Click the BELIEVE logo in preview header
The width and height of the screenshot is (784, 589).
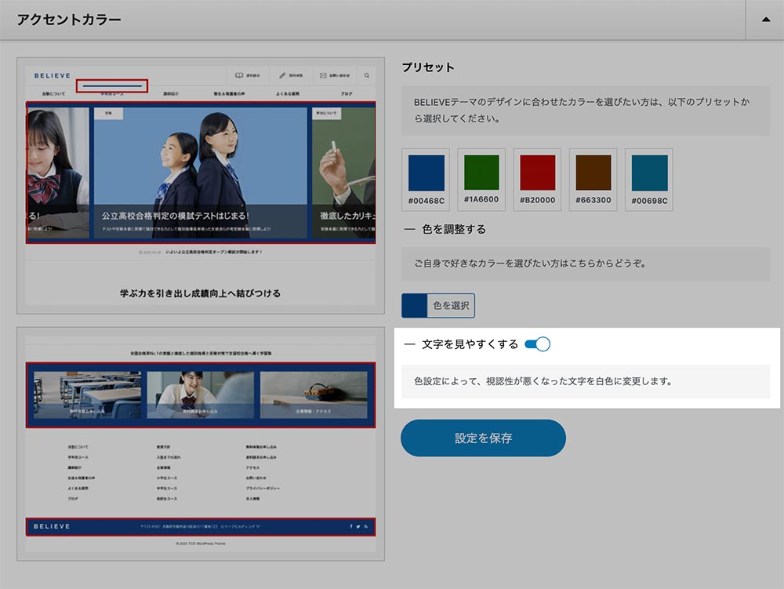[52, 76]
